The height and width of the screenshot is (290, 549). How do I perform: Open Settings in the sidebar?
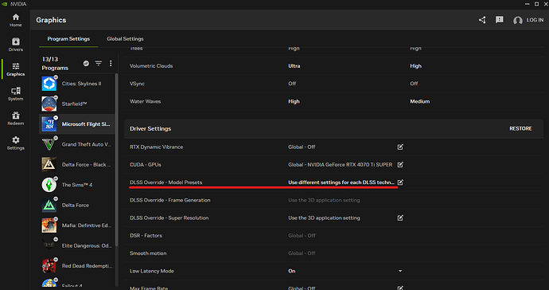[x=15, y=143]
